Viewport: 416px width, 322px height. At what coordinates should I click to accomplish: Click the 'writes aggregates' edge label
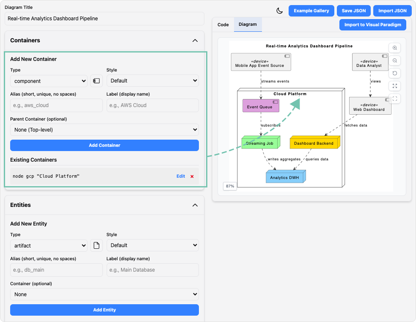pos(284,160)
